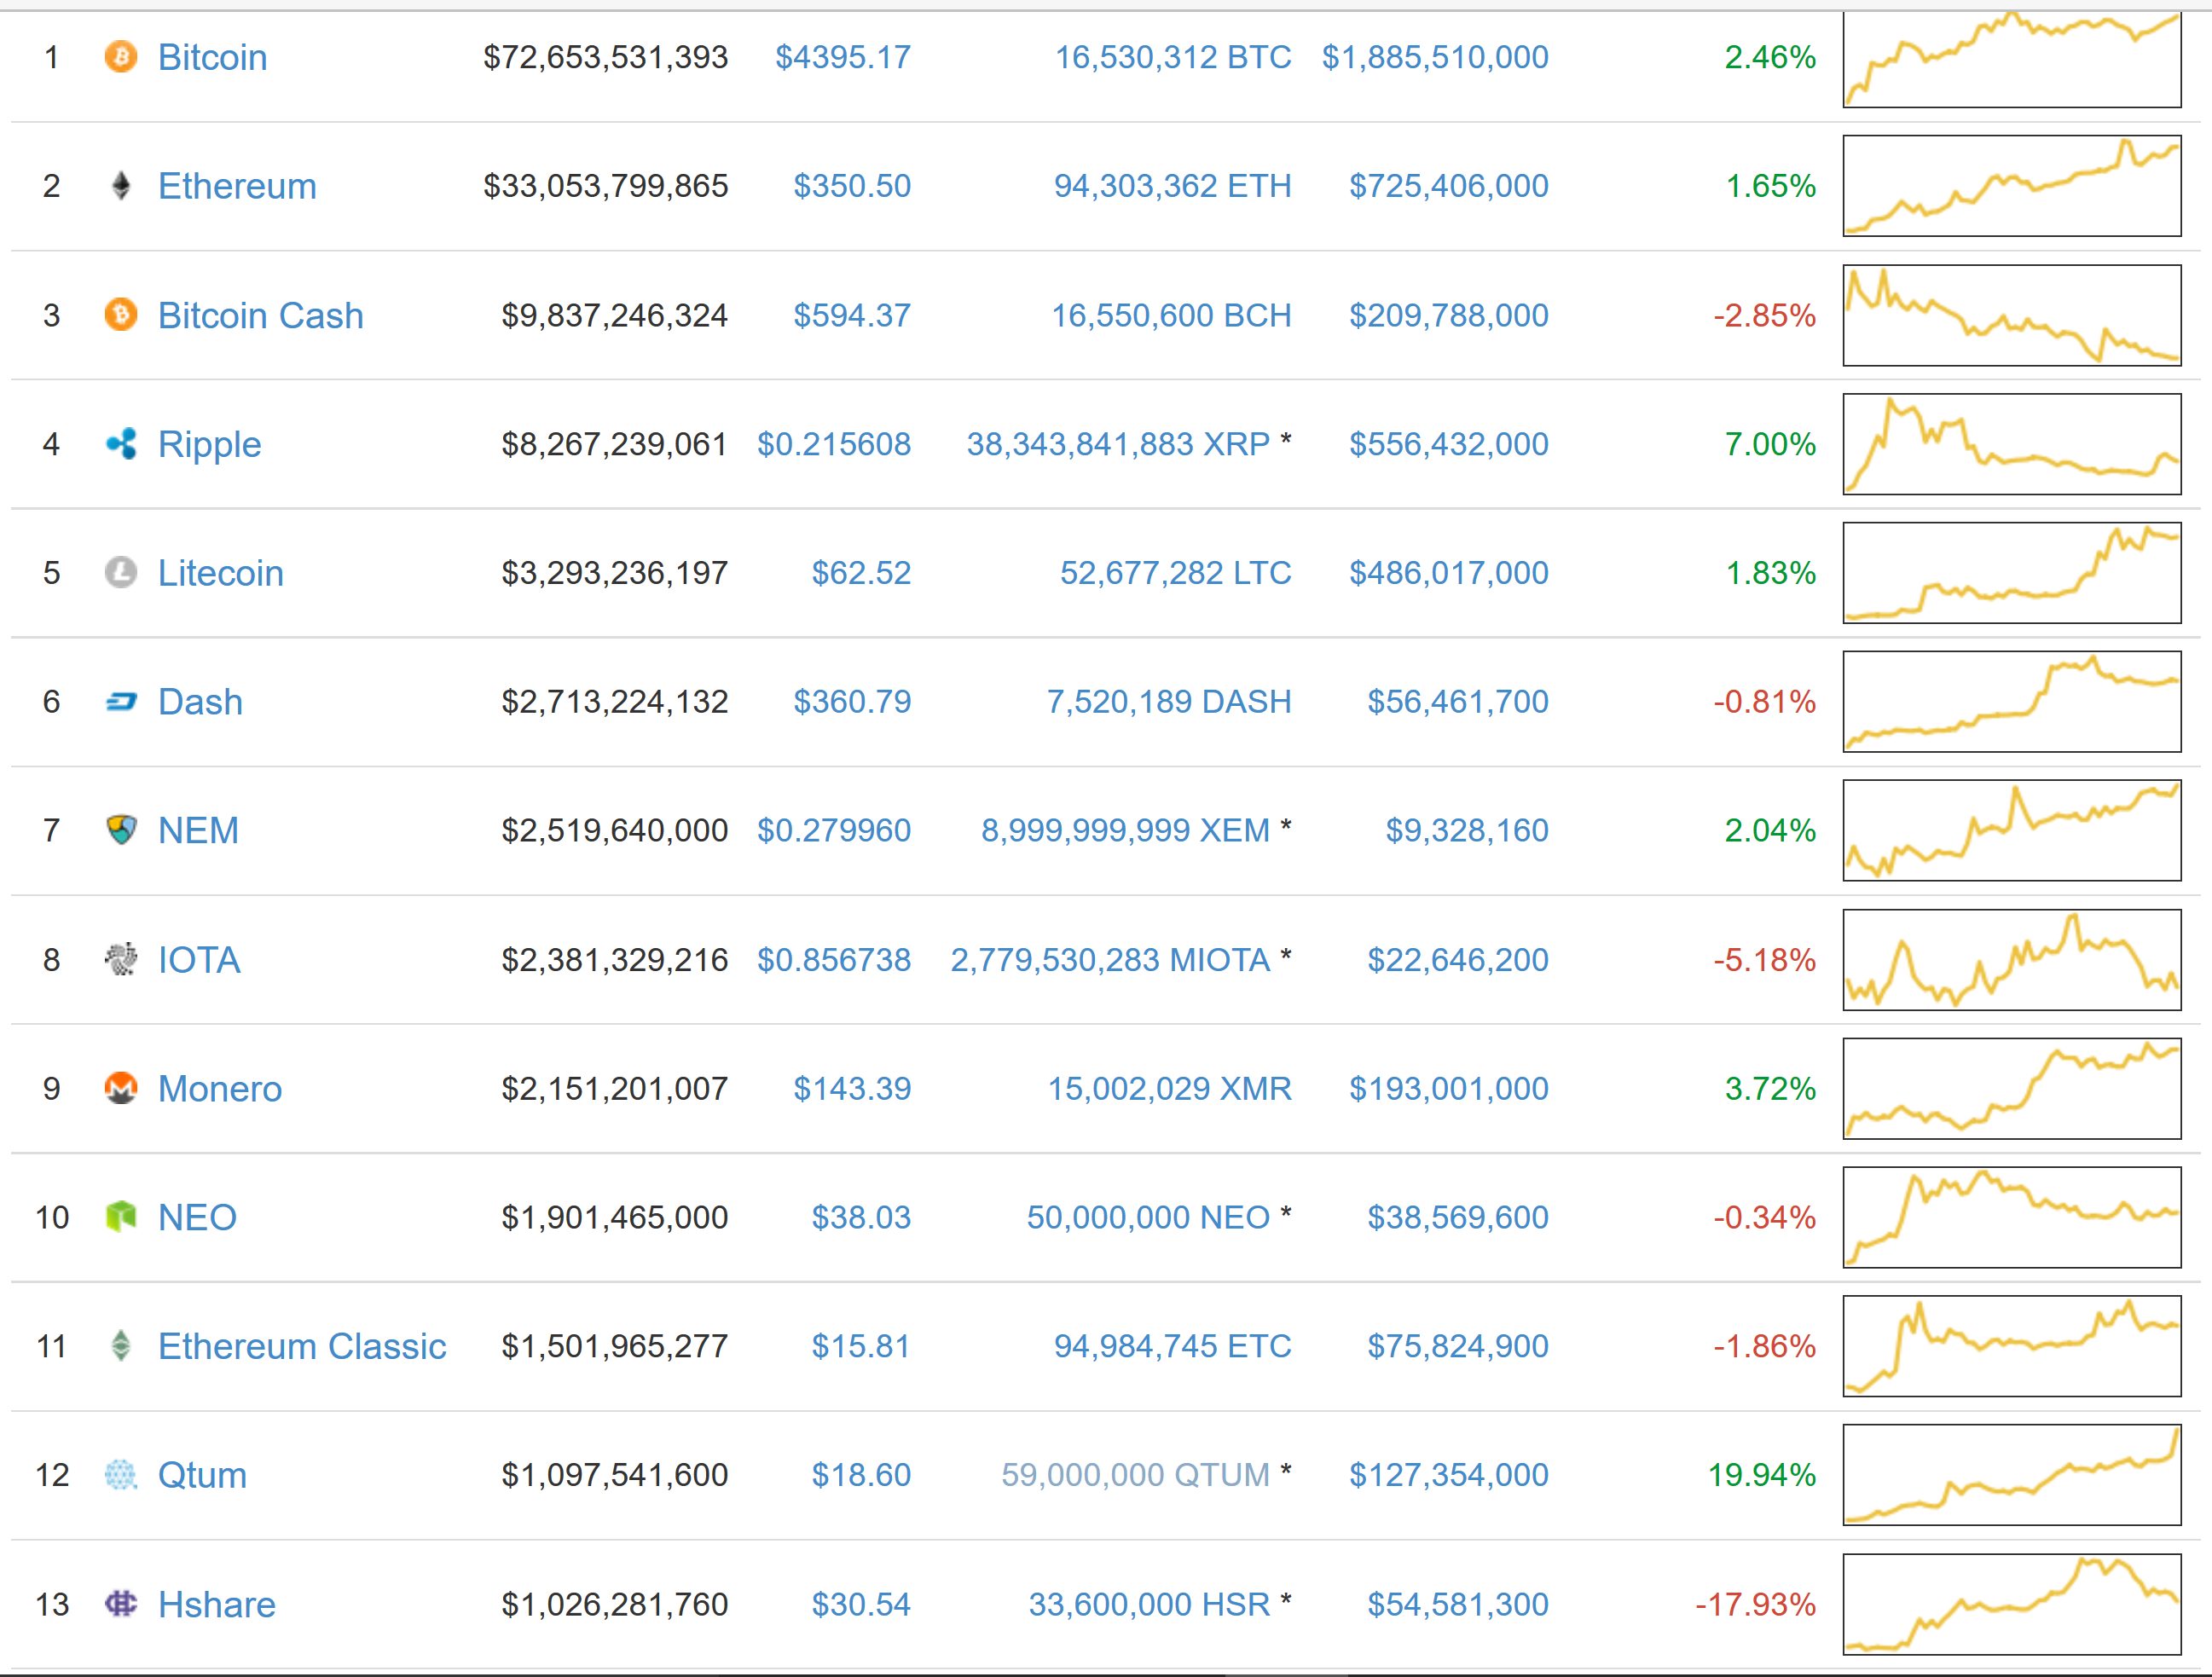This screenshot has width=2212, height=1677.
Task: Click the NEM shield logo icon
Action: (x=121, y=830)
